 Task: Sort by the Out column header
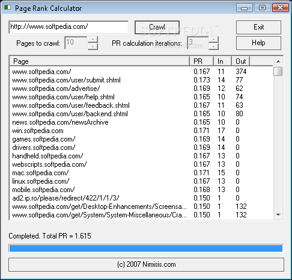[x=240, y=61]
